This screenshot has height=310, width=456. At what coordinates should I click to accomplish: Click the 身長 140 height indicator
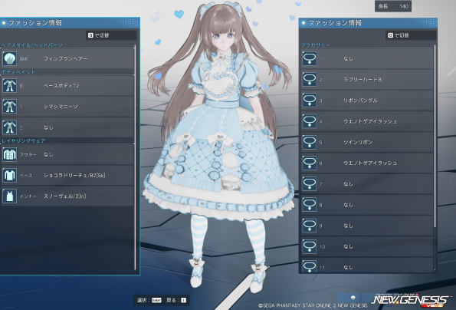click(x=393, y=6)
